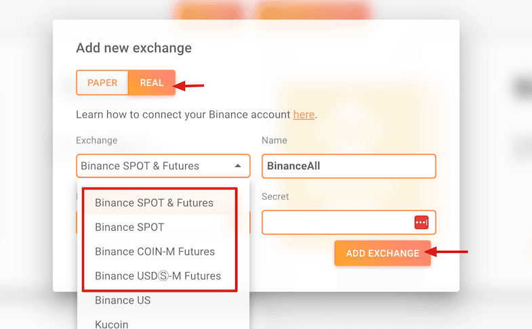The image size is (532, 329).
Task: Click the Name field containing BinanceAll
Action: tap(348, 166)
